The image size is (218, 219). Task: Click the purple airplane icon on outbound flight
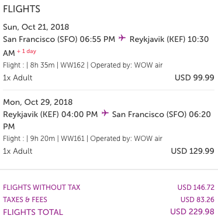pos(122,38)
